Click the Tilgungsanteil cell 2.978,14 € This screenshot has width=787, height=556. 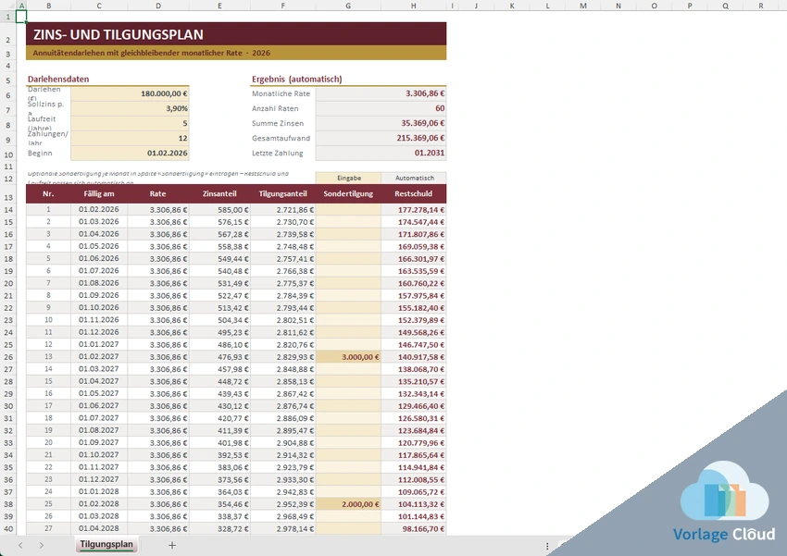[283, 528]
